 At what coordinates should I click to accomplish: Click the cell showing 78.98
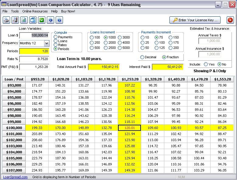point(222,85)
